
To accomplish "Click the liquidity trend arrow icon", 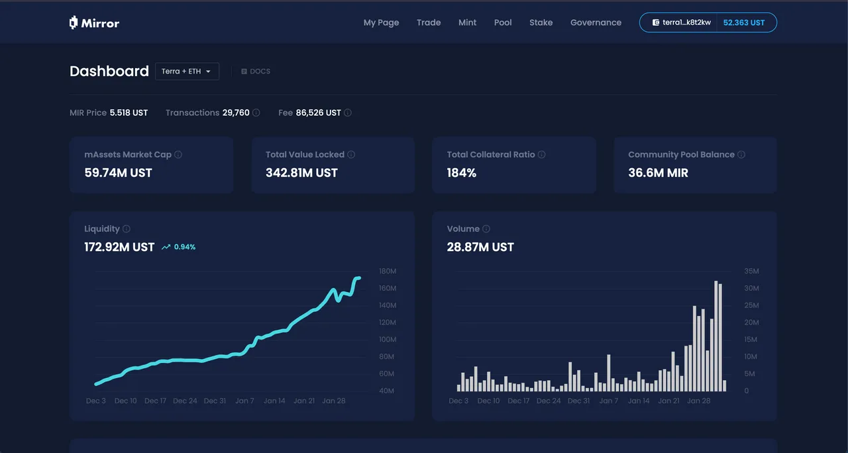I will point(166,247).
